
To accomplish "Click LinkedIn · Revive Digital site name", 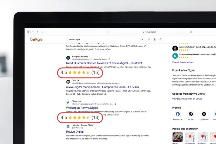I will (x=83, y=125).
